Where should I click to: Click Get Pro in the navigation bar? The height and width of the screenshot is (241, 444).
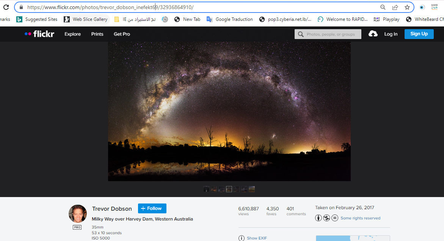tap(122, 34)
